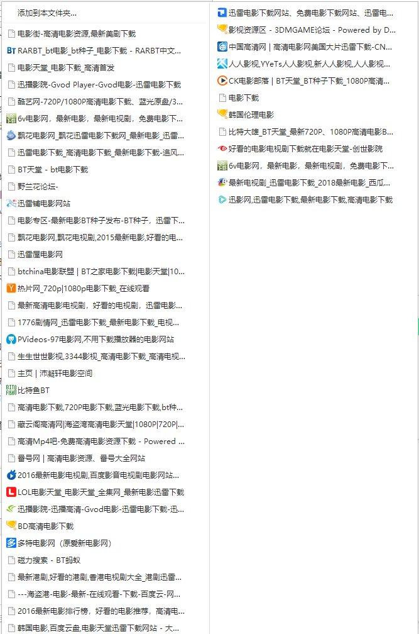Image resolution: width=419 pixels, height=634 pixels.
Task: Click the page icon beside 电影天堂_电影下载_高清首发
Action: pos(12,67)
